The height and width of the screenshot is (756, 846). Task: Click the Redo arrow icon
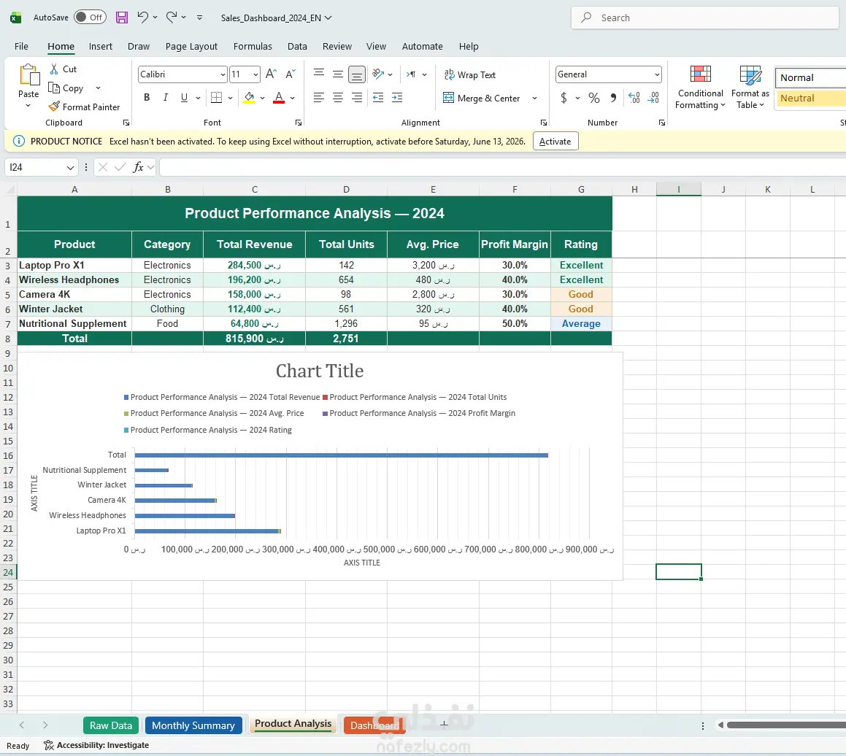coord(172,18)
